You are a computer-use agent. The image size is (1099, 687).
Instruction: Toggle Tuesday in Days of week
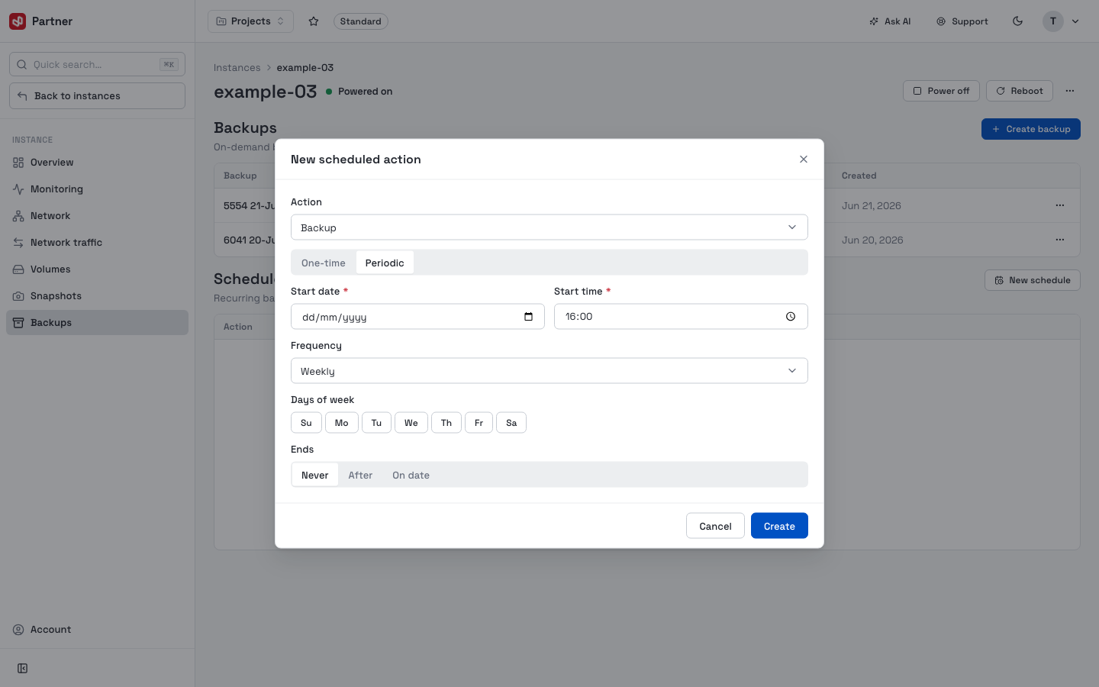(x=376, y=423)
